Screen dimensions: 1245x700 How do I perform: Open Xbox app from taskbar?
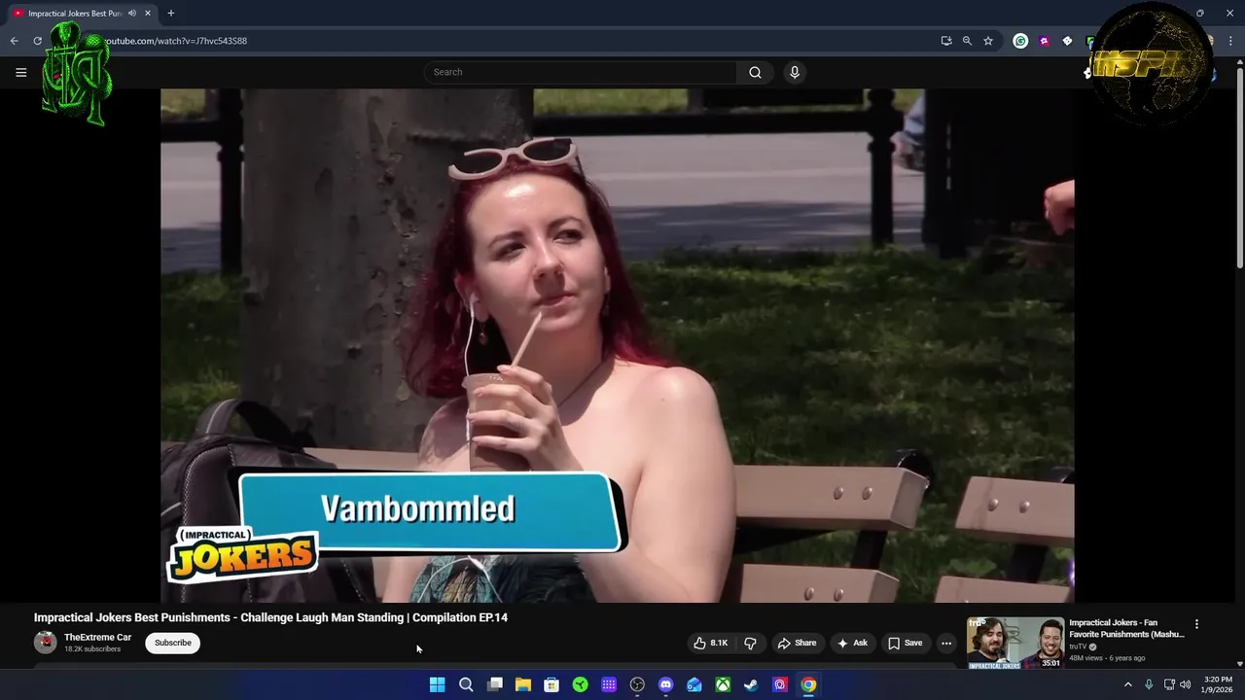coord(723,684)
